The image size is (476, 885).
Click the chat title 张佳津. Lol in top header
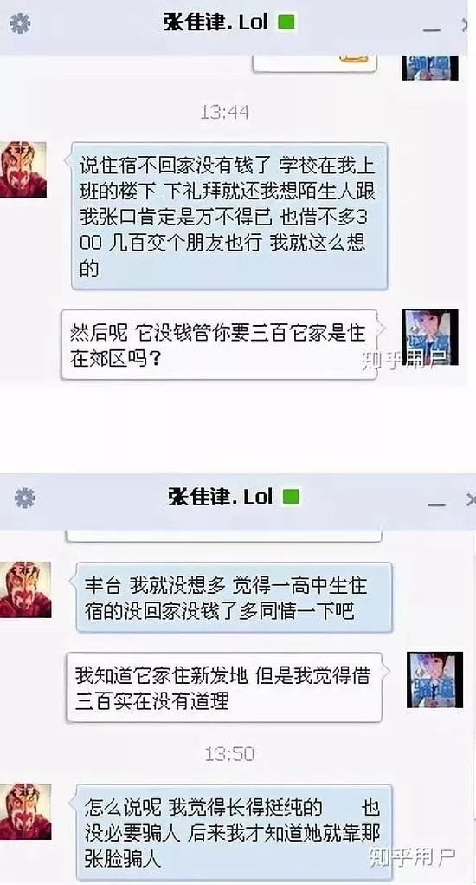coord(215,23)
